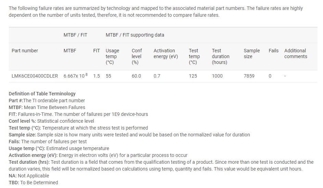Image resolution: width=323 pixels, height=188 pixels.
Task: Select the Fails column header
Action: coord(273,51)
